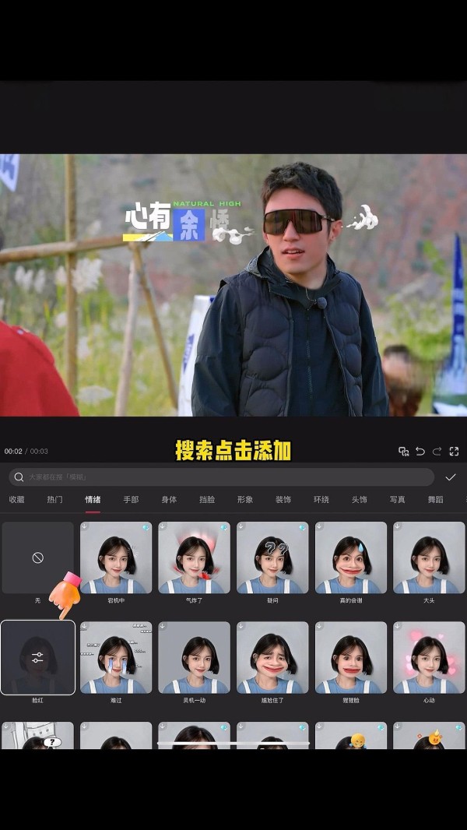467x830 pixels.
Task: Choose the 大头 big head effect
Action: (429, 557)
